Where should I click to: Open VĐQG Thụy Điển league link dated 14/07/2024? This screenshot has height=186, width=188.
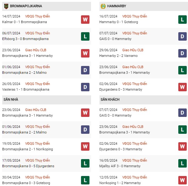(x=38, y=16)
